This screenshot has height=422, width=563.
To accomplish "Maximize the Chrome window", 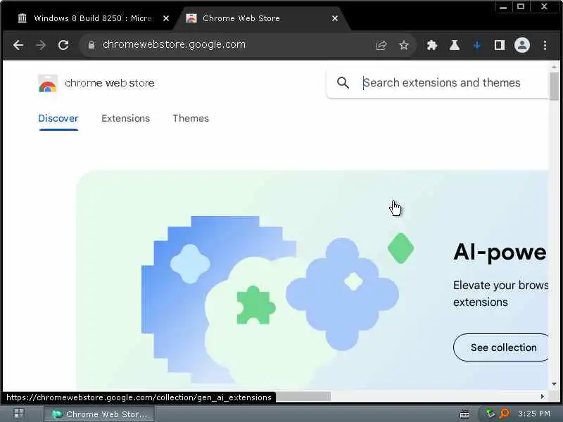I will pyautogui.click(x=521, y=7).
